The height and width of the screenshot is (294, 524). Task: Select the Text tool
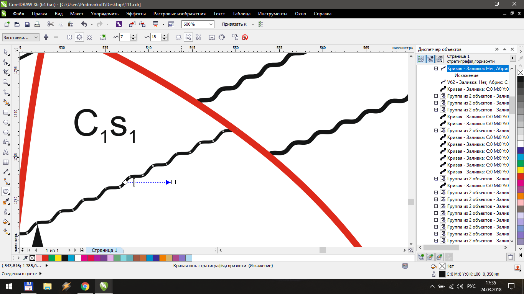[x=7, y=152]
